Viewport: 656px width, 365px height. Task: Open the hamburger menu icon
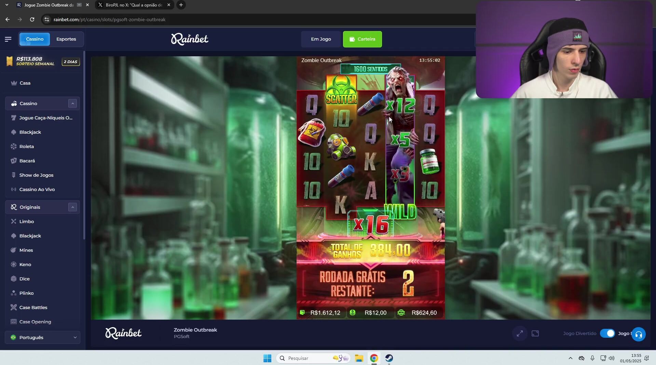point(8,39)
